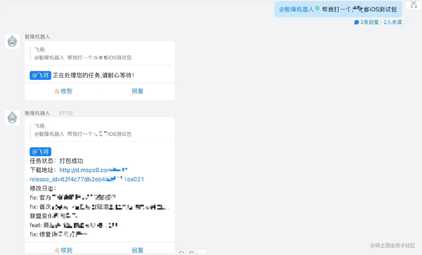Click the @飞将 tag in processing message

(40, 75)
